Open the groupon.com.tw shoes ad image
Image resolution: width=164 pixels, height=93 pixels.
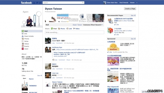point(113,77)
